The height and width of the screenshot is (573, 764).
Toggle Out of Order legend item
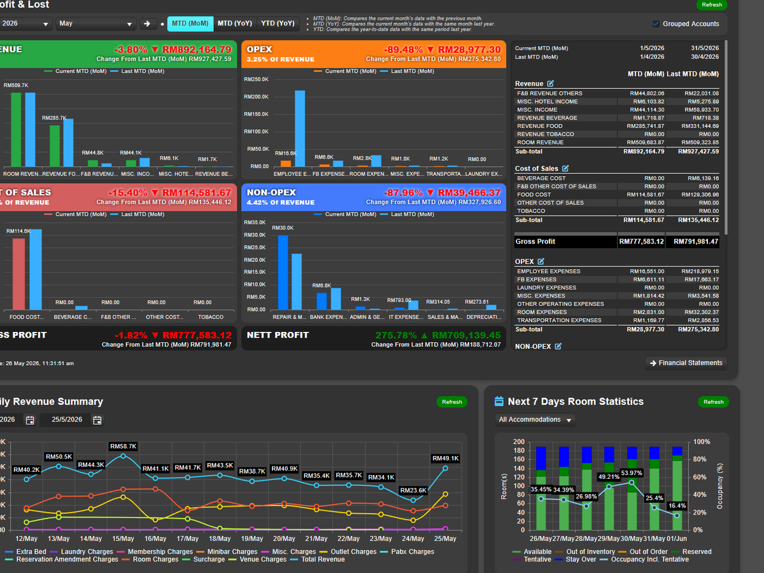(644, 551)
